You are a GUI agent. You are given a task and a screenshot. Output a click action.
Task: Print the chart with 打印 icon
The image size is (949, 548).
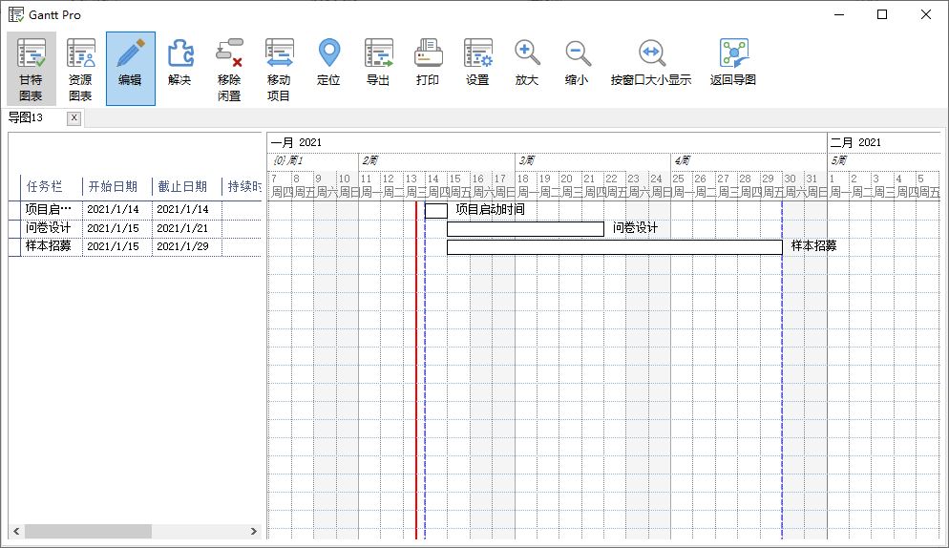428,62
